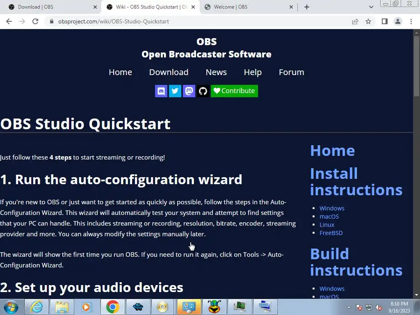Open the Install instructions sidebar heading
The image size is (420, 315).
pos(356,182)
